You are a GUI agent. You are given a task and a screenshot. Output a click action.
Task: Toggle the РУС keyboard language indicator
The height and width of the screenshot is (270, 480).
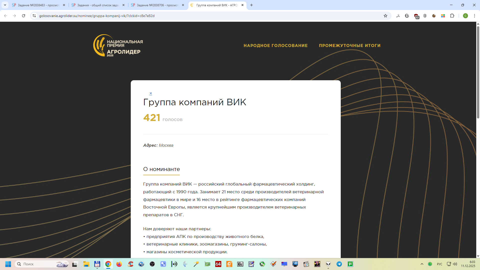pyautogui.click(x=439, y=264)
